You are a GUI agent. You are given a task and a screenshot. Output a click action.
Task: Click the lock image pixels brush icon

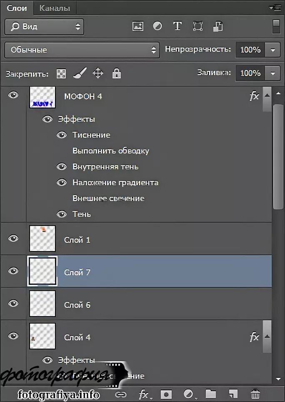(x=79, y=74)
